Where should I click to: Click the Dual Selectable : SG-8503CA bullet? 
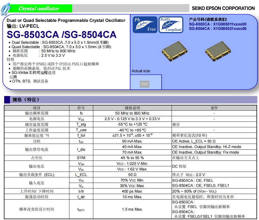59,43
